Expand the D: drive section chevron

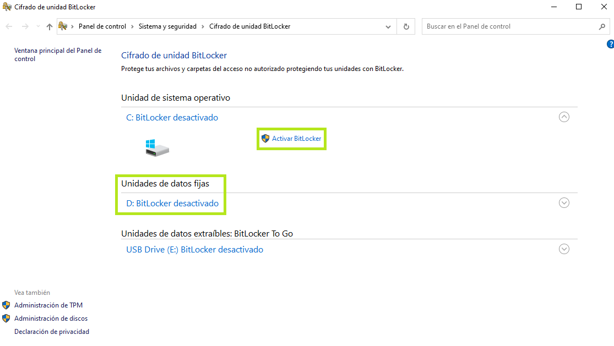[564, 202]
